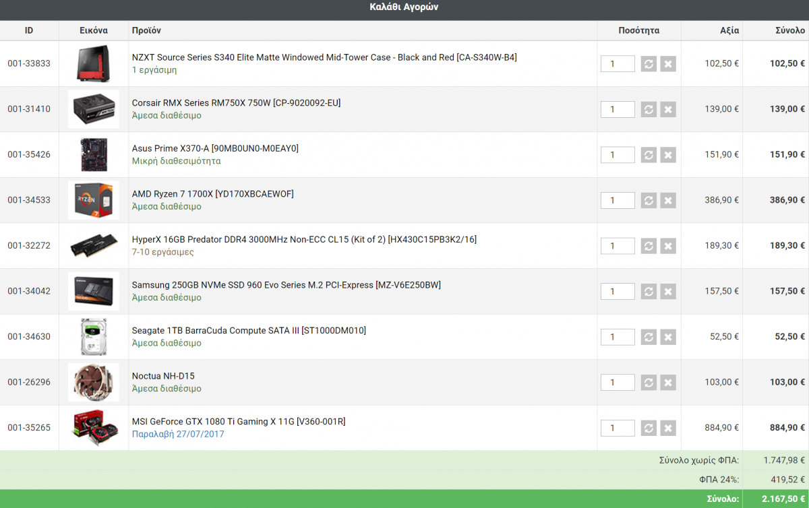Edit quantity field for Noctua NH-D15
The width and height of the screenshot is (809, 508).
pos(618,382)
